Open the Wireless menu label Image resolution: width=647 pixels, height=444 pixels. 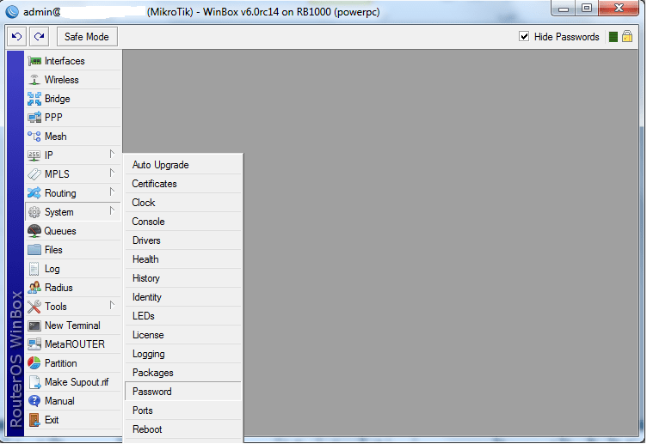61,80
